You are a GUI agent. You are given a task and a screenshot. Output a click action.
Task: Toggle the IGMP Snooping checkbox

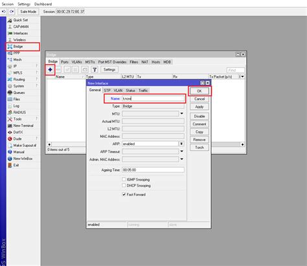click(x=124, y=179)
